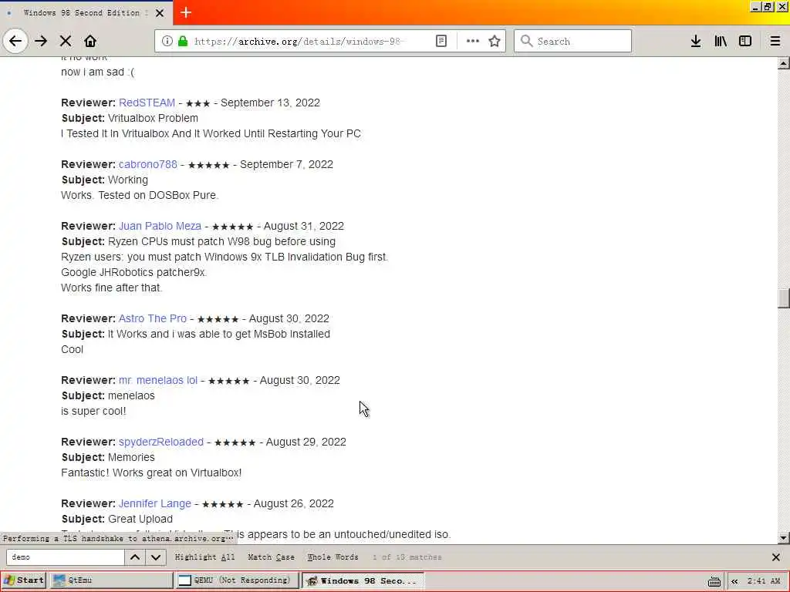Close the Windows 98 Second Edition tab
This screenshot has height=592, width=790.
tap(160, 13)
